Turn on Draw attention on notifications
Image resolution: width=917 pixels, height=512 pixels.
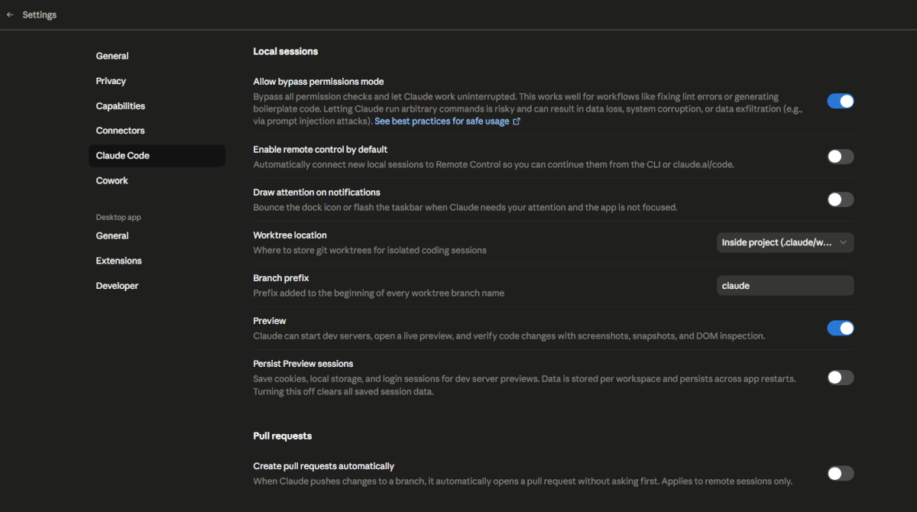tap(841, 199)
